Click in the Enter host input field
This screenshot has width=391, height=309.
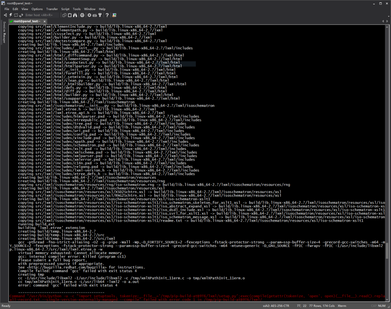(42, 15)
